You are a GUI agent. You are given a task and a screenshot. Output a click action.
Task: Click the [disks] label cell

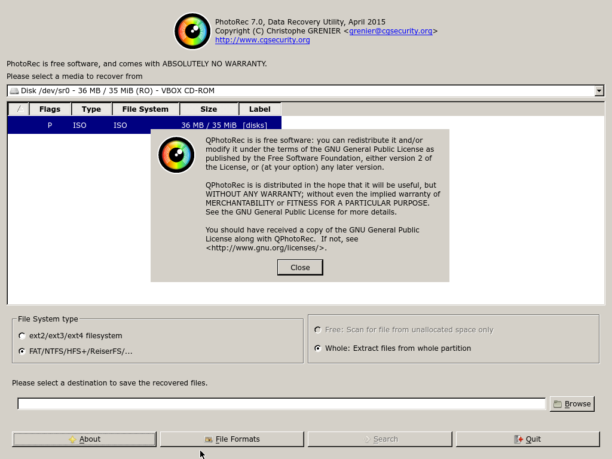click(255, 126)
